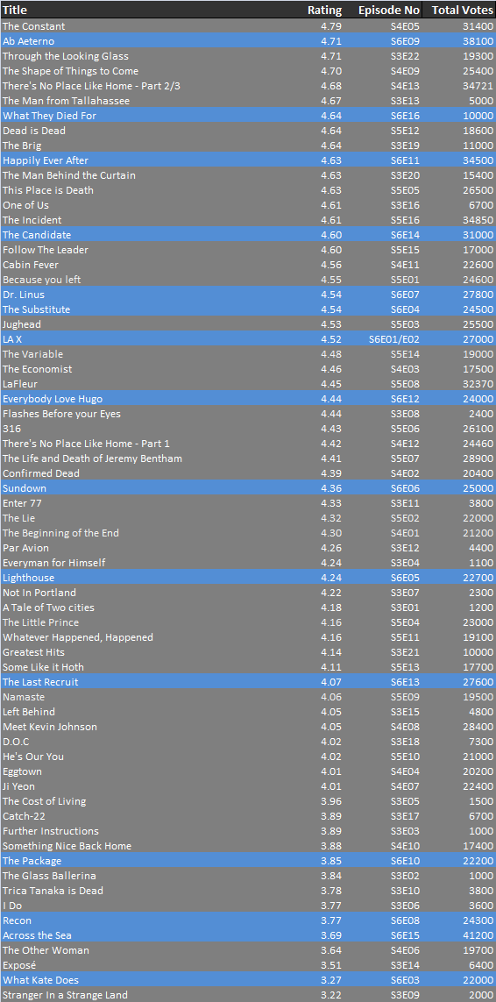
Task: Click the Lighthouse rating value 4.24
Action: click(331, 578)
